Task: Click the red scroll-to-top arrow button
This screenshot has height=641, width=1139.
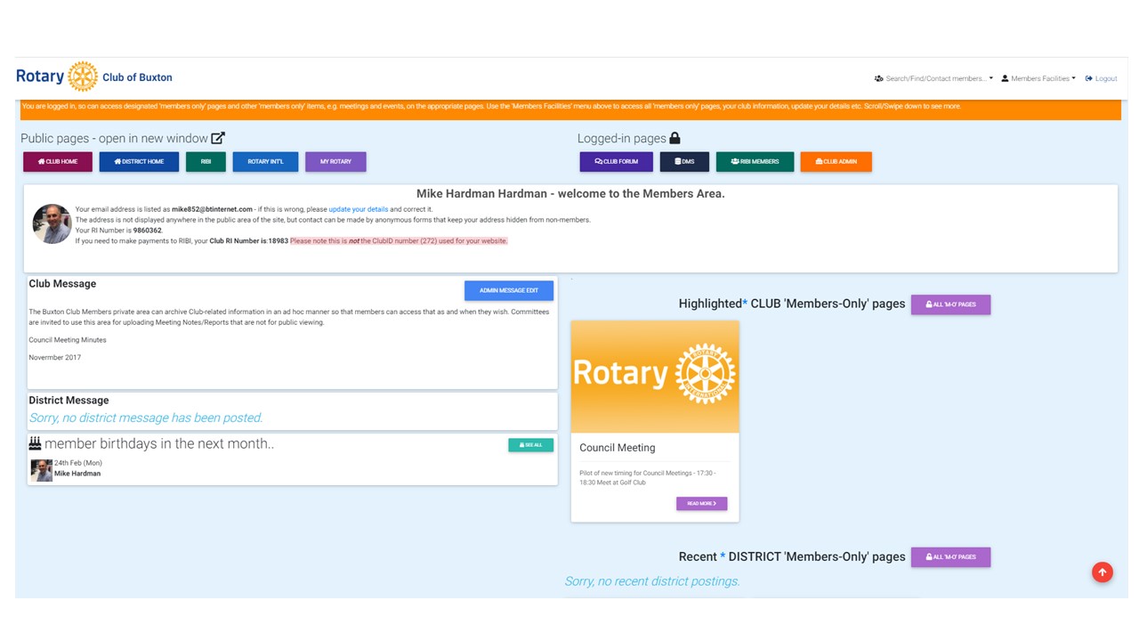Action: pyautogui.click(x=1103, y=572)
